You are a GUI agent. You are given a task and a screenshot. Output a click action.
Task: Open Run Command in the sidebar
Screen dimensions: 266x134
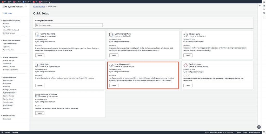[x=8, y=99]
